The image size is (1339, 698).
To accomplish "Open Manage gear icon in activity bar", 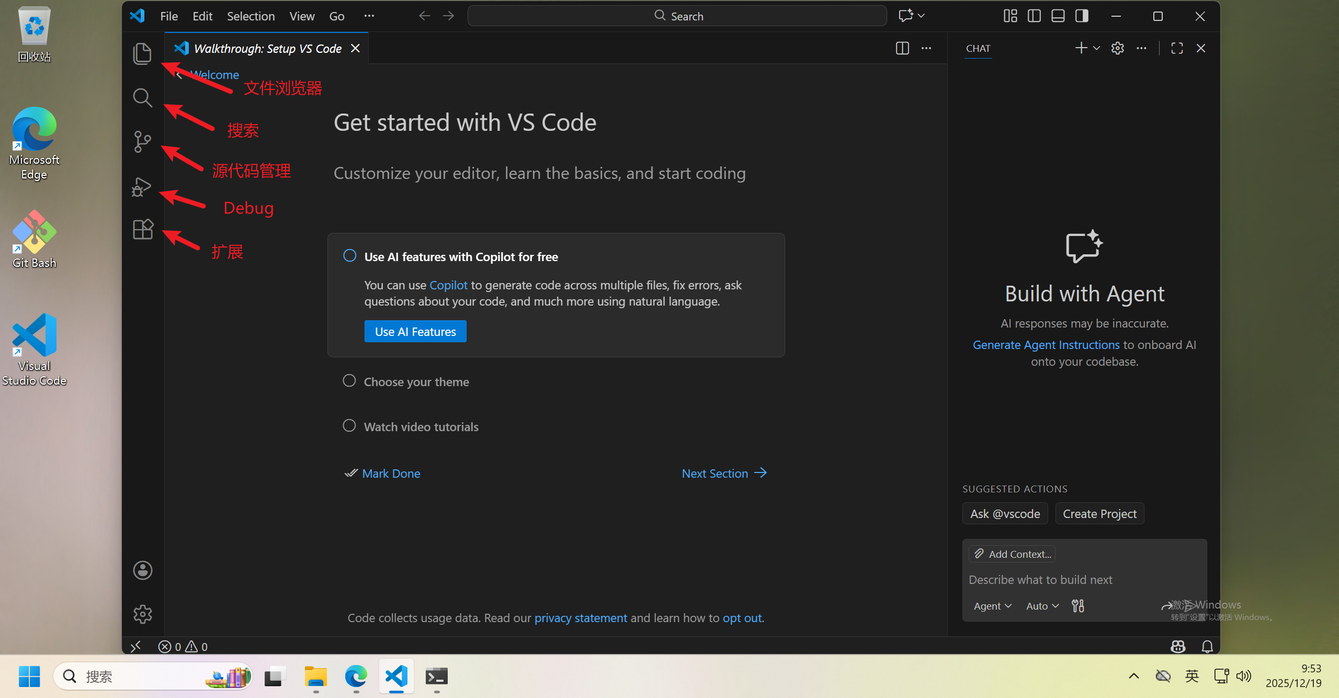I will coord(142,614).
